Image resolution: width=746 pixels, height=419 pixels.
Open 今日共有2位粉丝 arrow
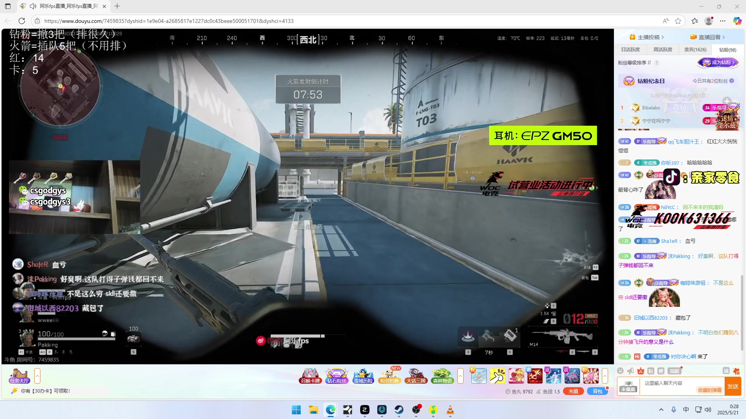pyautogui.click(x=732, y=81)
